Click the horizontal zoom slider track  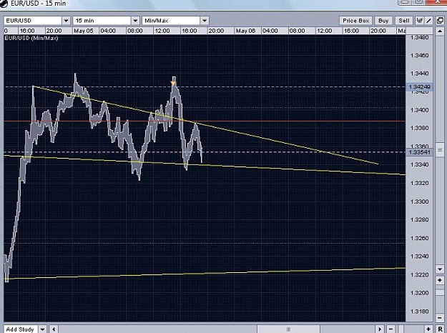(x=409, y=329)
